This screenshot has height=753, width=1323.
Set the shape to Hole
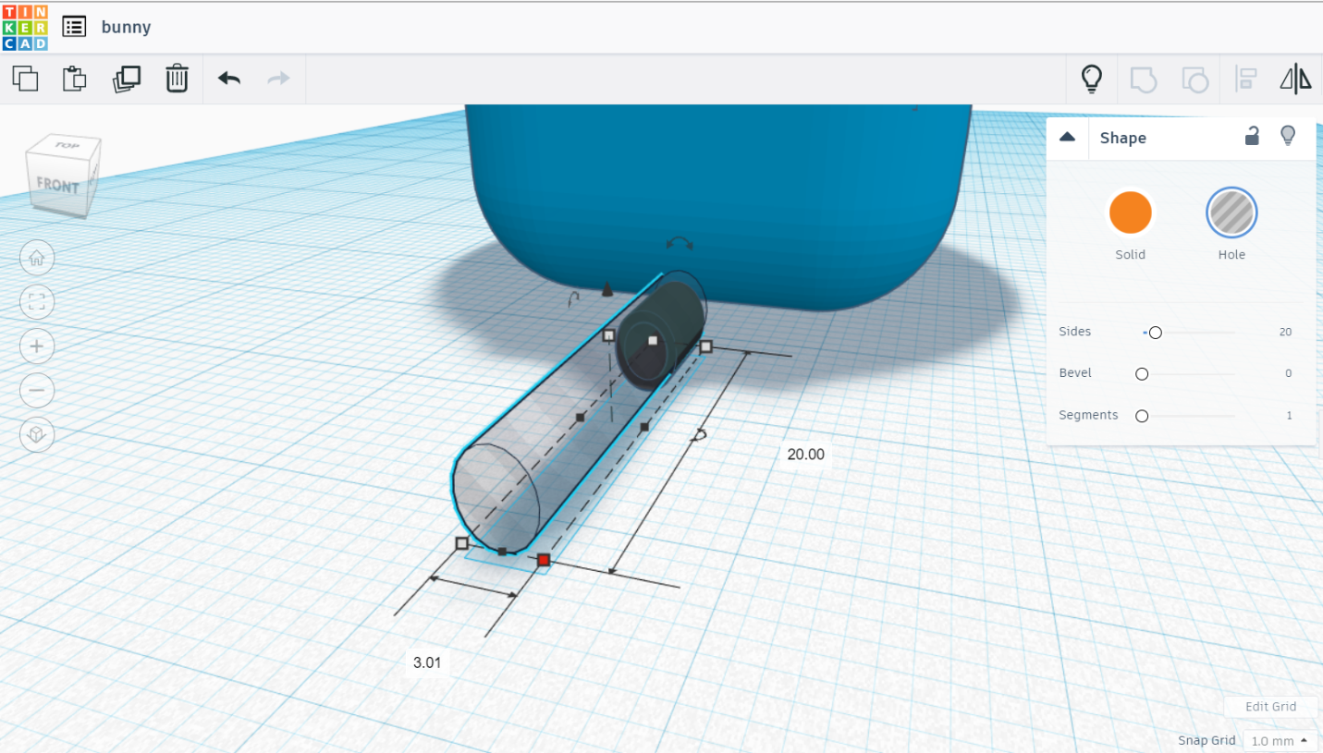pyautogui.click(x=1231, y=213)
